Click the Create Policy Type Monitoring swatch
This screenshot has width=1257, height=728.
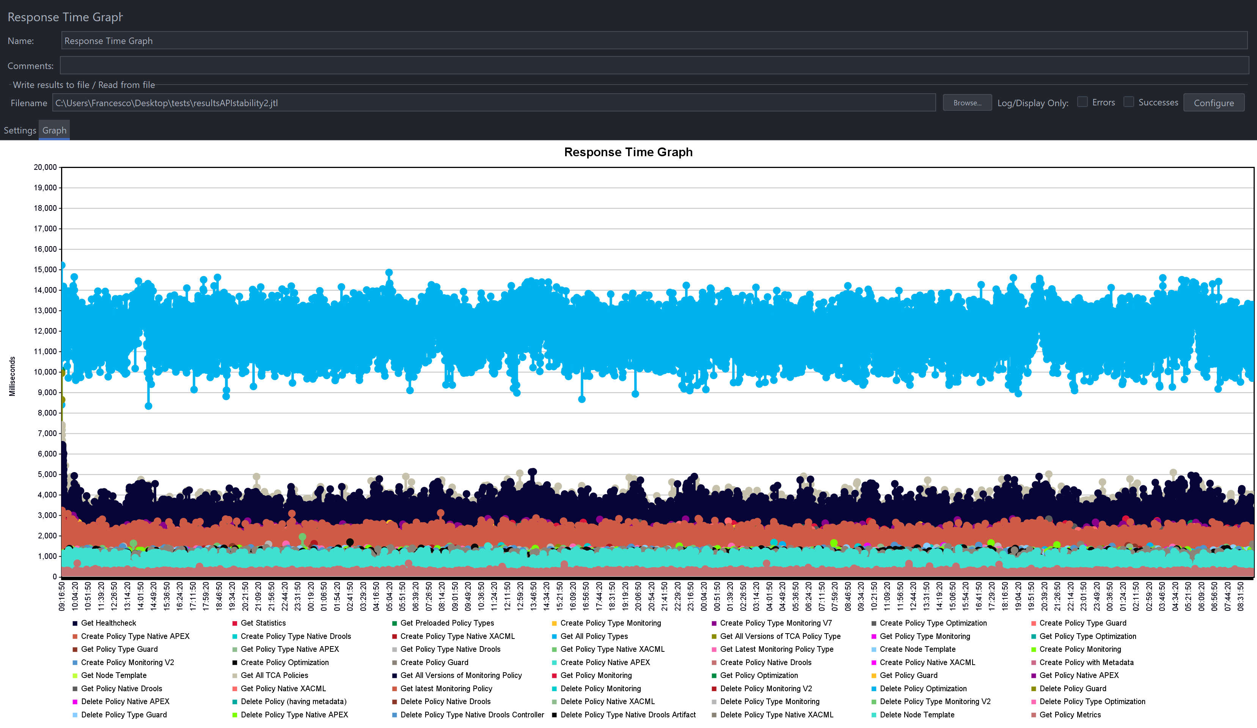click(554, 623)
